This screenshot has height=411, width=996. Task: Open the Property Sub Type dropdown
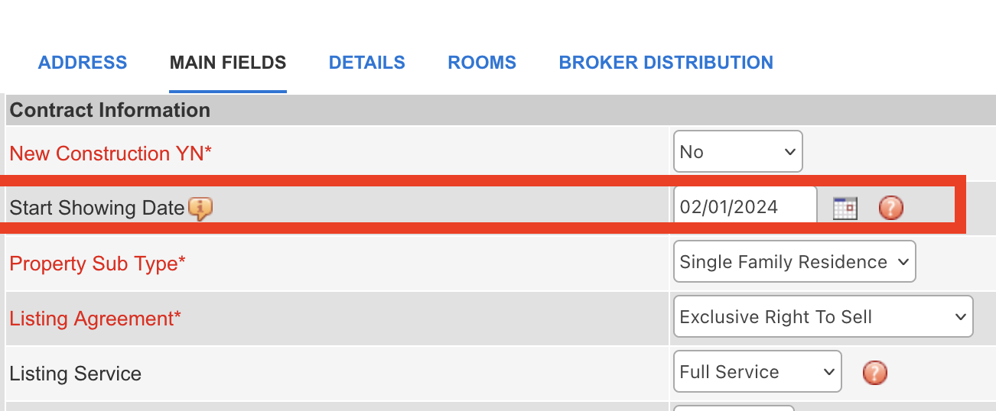[794, 261]
